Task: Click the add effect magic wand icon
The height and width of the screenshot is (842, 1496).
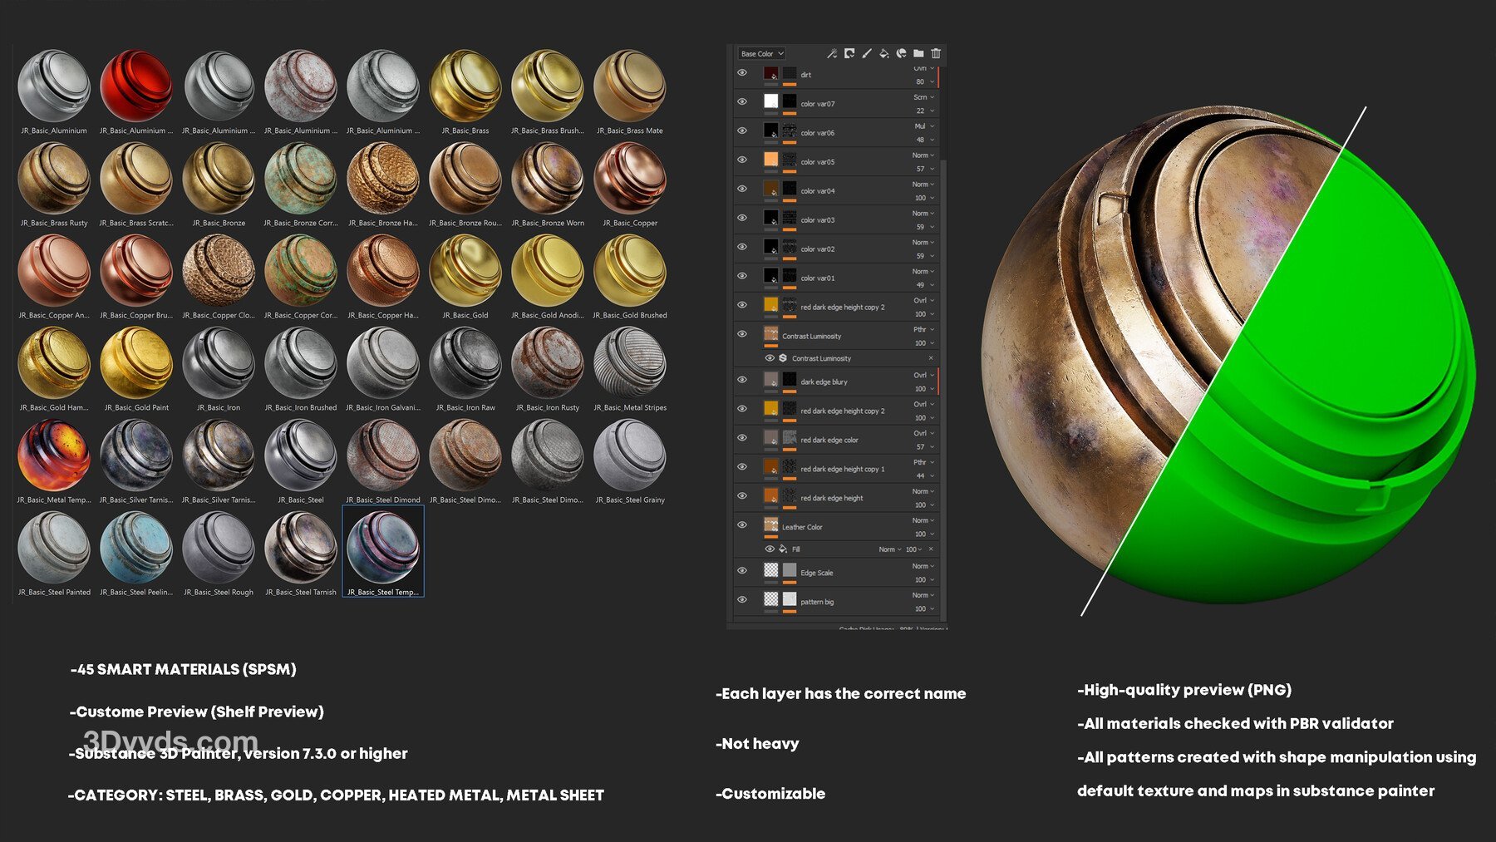Action: click(x=831, y=53)
